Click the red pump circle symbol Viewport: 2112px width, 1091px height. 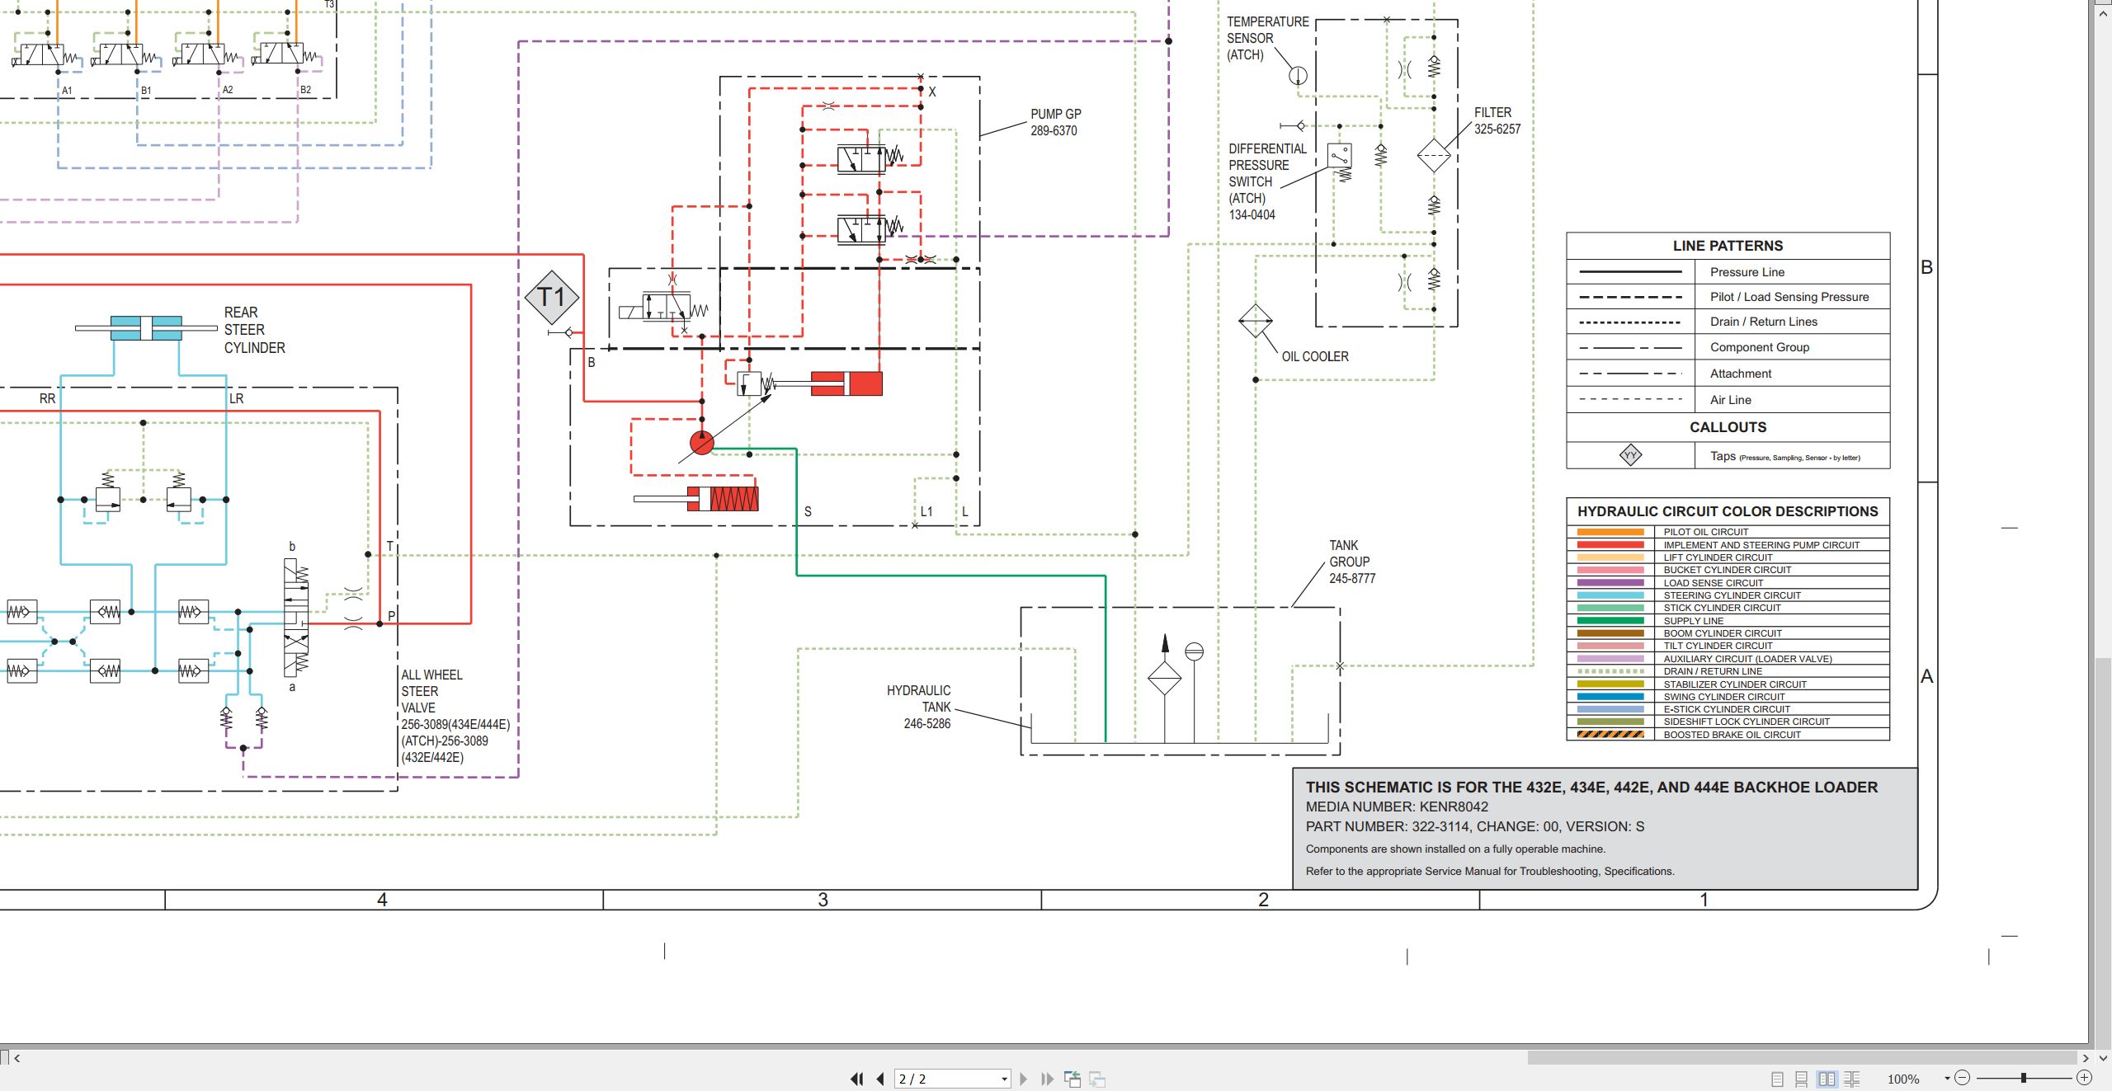coord(702,443)
